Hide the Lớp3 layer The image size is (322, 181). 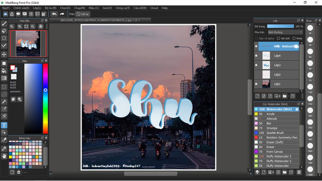click(x=256, y=65)
